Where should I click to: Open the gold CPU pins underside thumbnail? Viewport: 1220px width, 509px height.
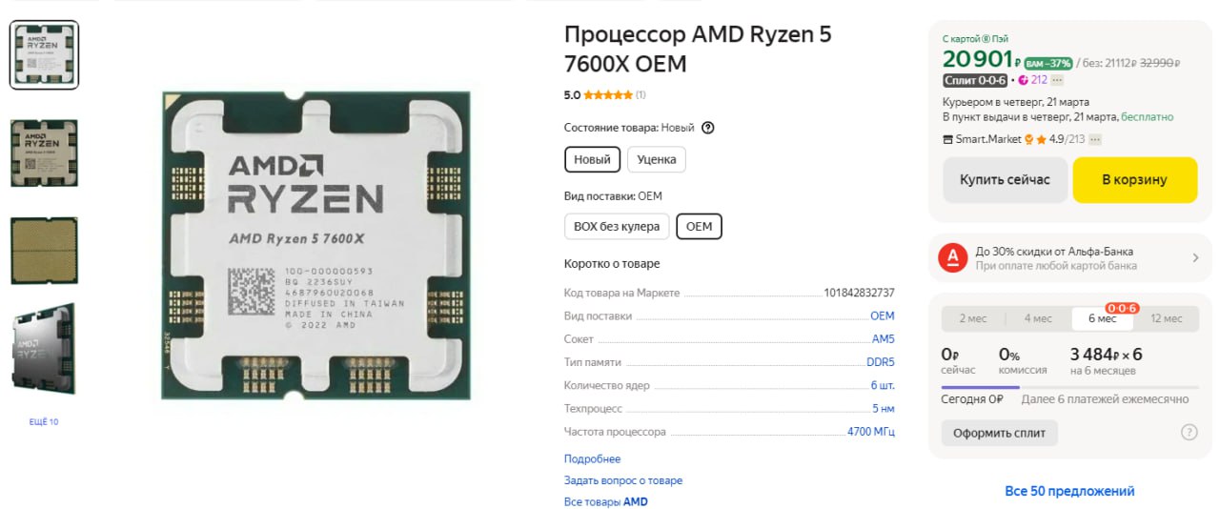pyautogui.click(x=44, y=251)
